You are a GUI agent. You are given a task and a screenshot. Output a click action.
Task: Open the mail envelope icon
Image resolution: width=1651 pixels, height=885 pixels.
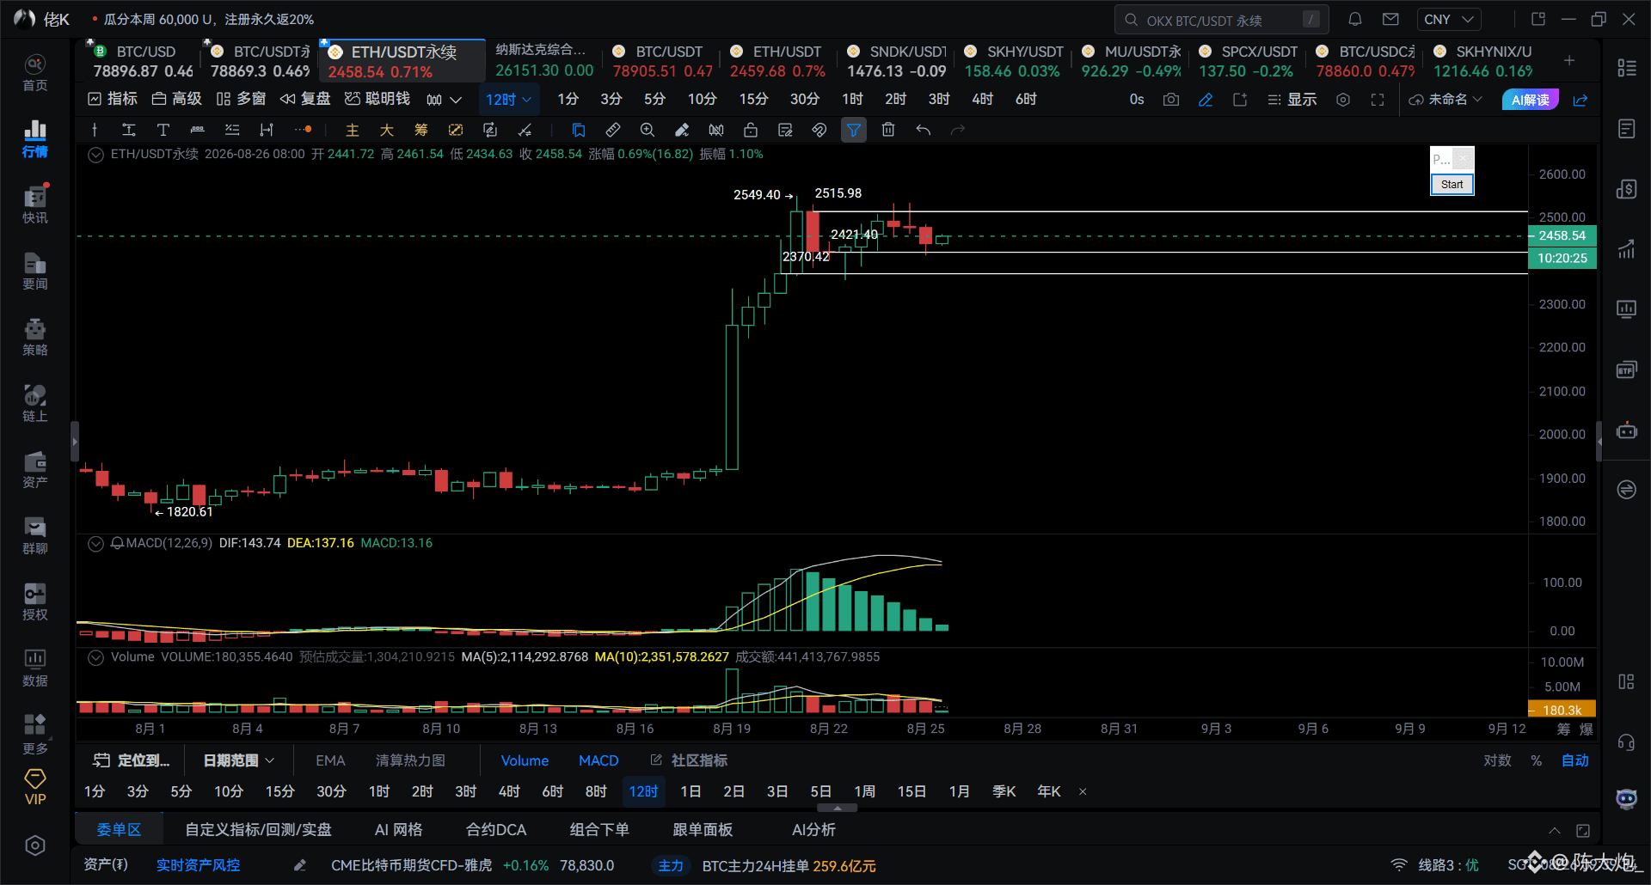1390,19
